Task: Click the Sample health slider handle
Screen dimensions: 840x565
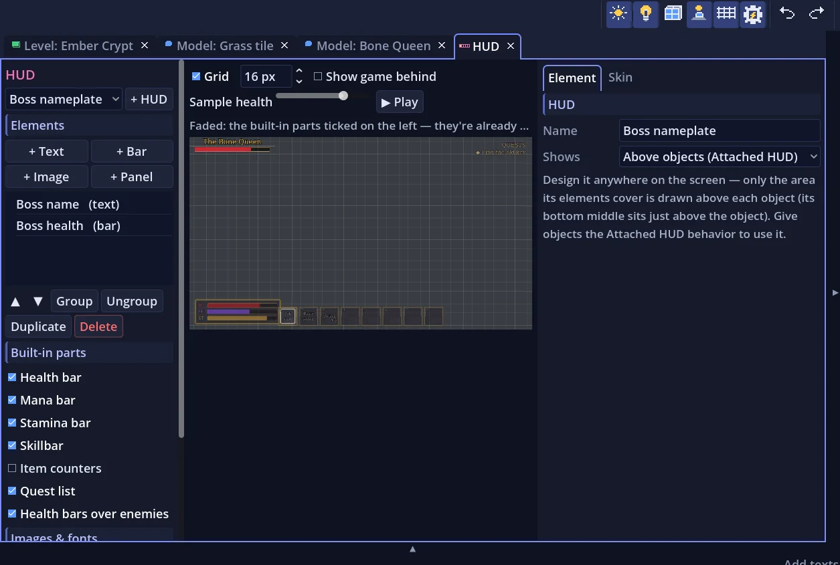Action: coord(343,96)
